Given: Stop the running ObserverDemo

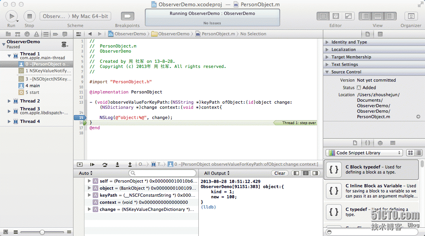Looking at the screenshot, I should pyautogui.click(x=29, y=16).
